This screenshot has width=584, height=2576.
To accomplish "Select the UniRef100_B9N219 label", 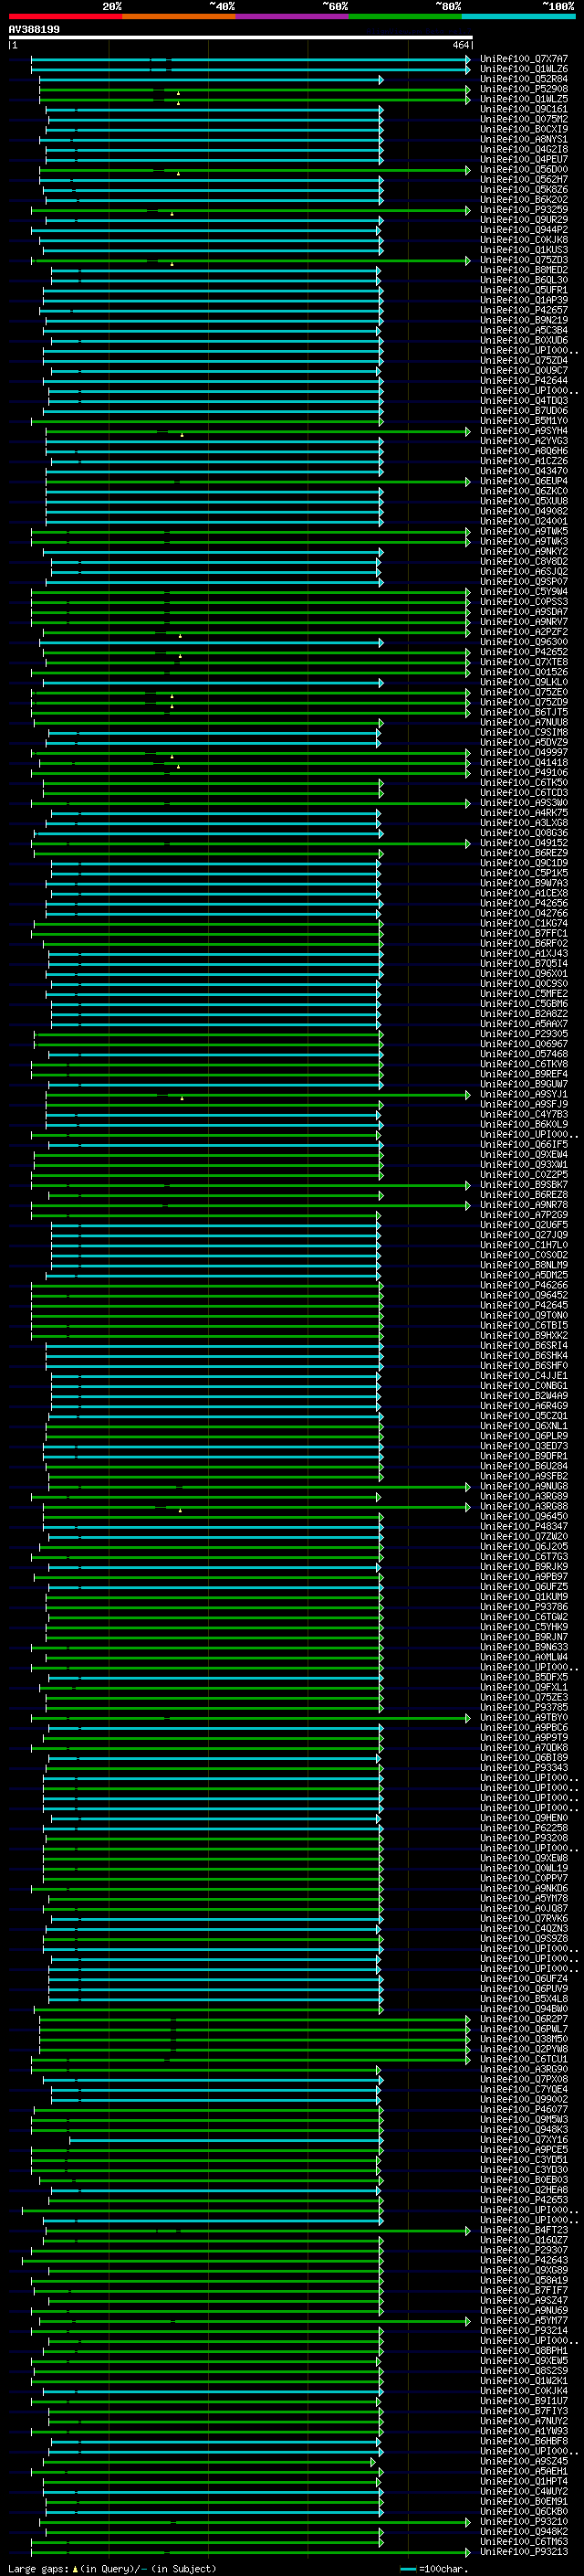I will coord(524,320).
